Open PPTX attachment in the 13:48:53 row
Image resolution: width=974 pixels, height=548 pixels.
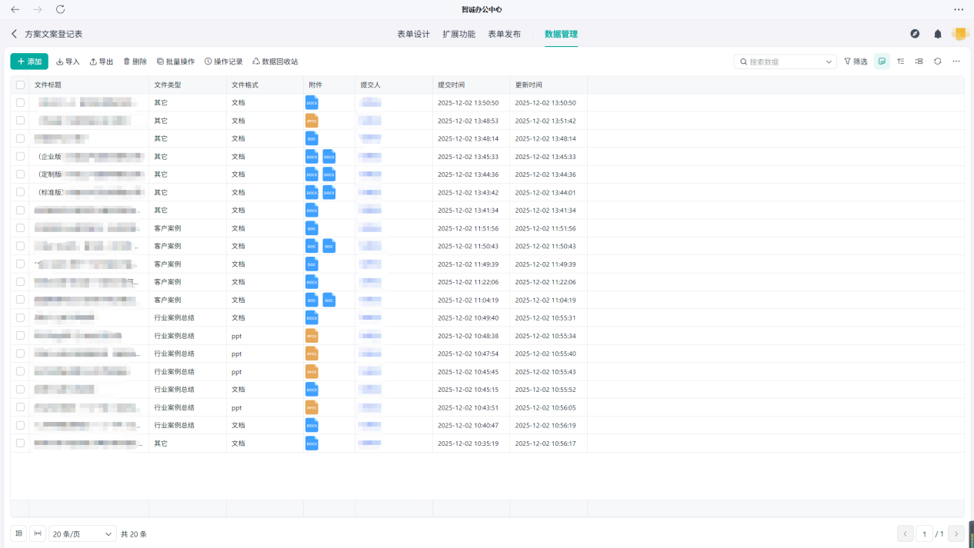[312, 121]
